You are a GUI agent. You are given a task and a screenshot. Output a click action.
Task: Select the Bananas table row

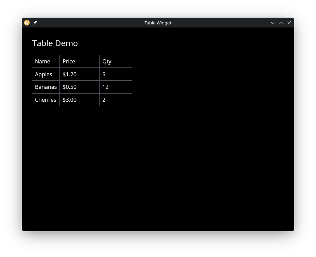[x=46, y=87]
